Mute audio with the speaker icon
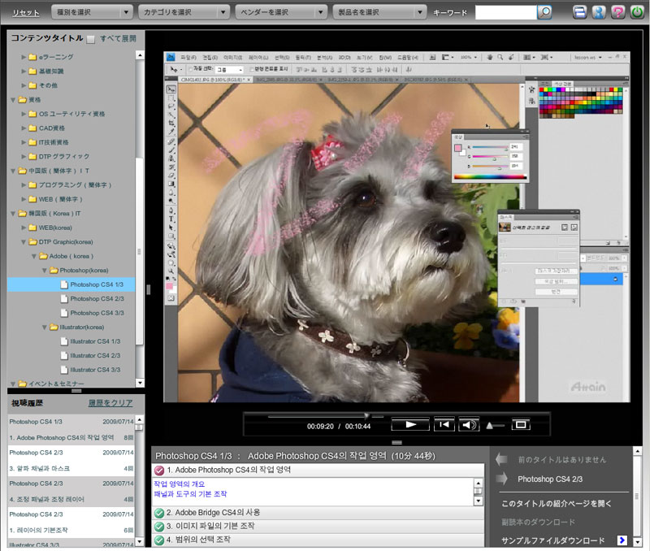 (468, 424)
